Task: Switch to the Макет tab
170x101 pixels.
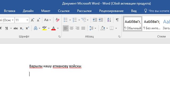Action: (x=46, y=11)
